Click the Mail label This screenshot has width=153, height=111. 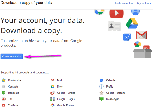click(x=59, y=80)
